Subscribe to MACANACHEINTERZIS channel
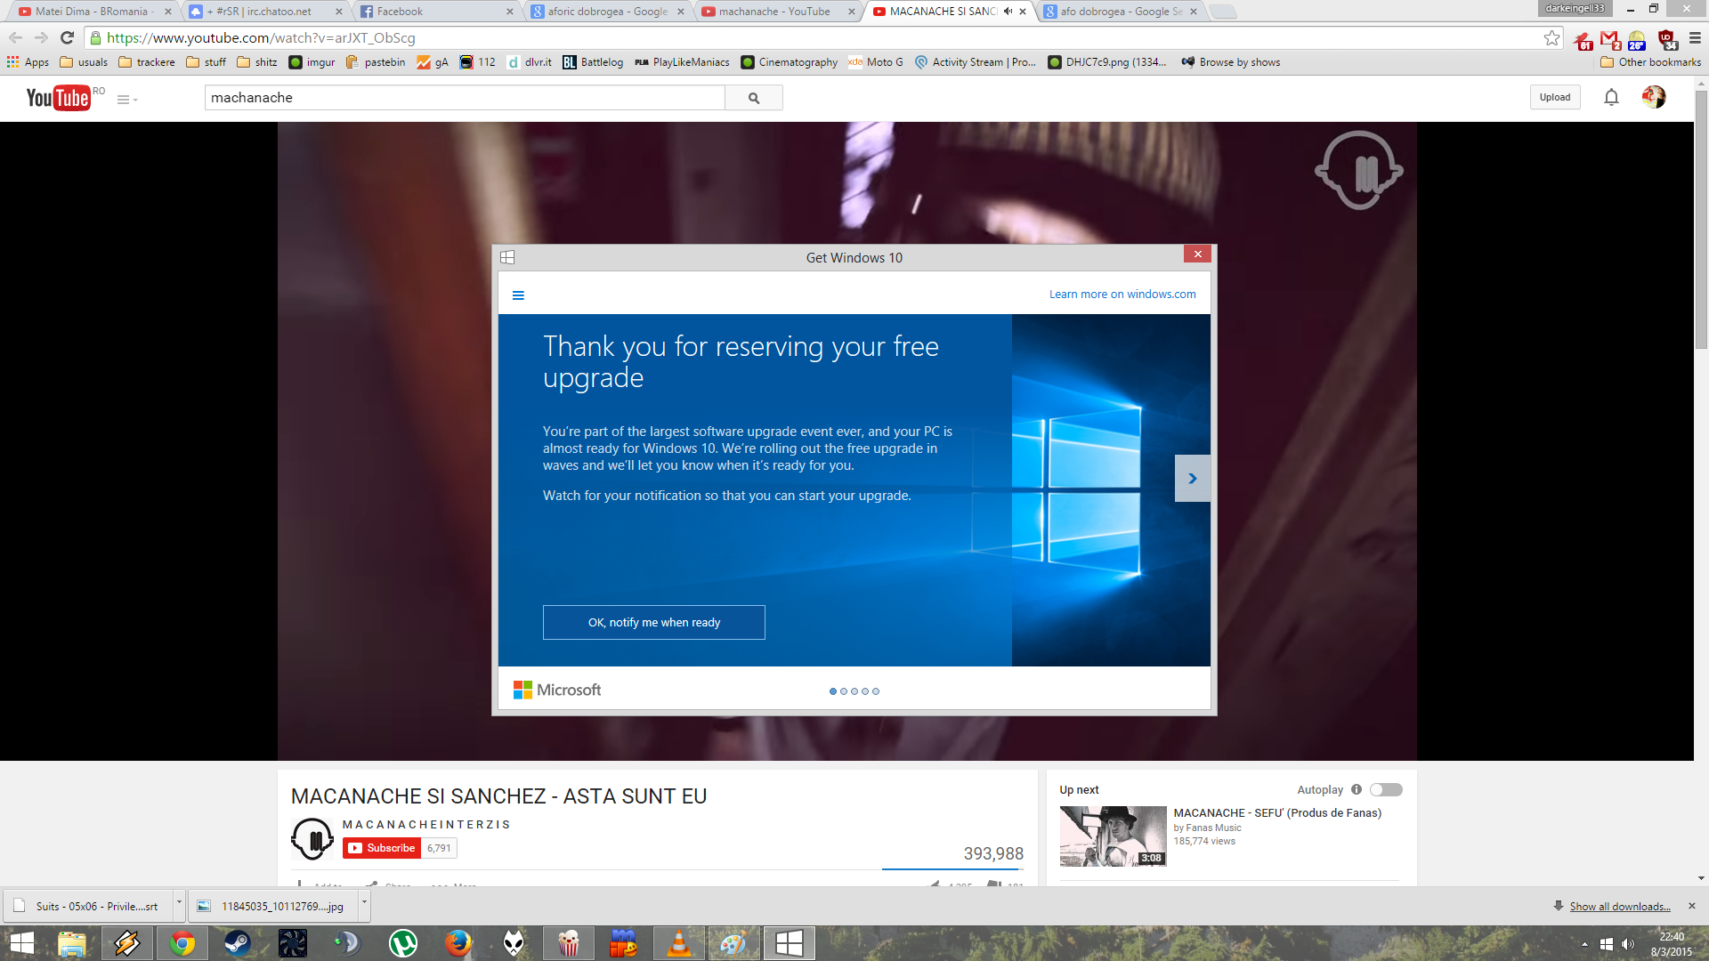 point(382,848)
